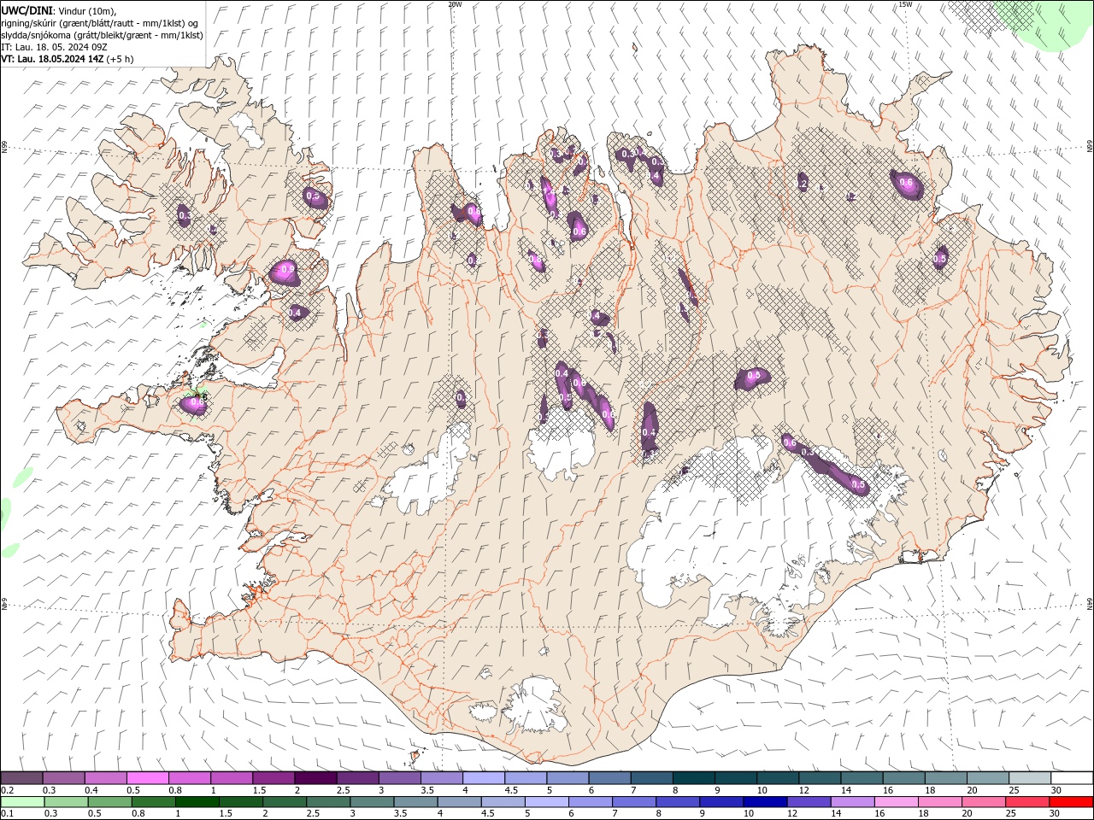Select the deep navy blue swatch labeled 10 in bottom row
The height and width of the screenshot is (820, 1094).
tap(765, 802)
